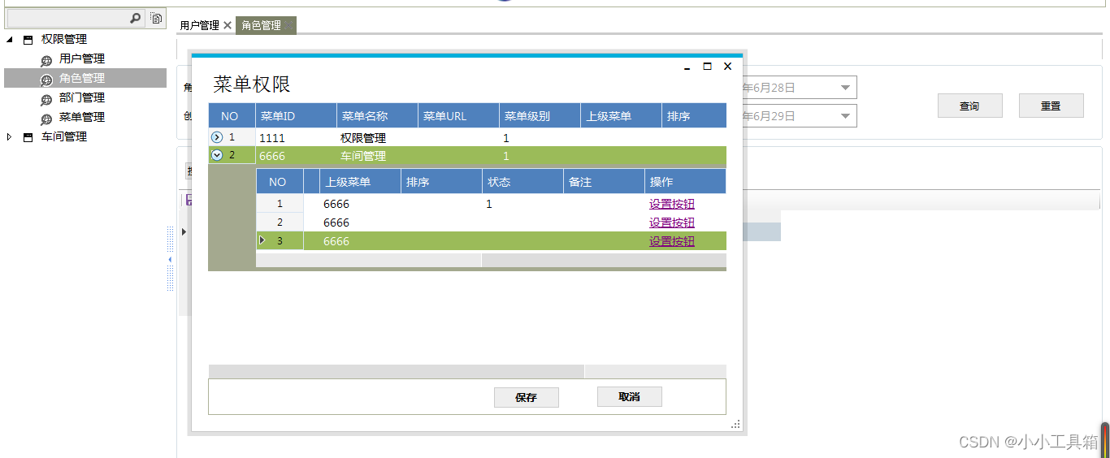The width and height of the screenshot is (1110, 458).
Task: Click 设置按钮 link in sub-row 2
Action: point(672,223)
